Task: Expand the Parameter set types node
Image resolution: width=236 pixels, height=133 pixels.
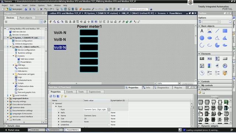Action: [13, 74]
